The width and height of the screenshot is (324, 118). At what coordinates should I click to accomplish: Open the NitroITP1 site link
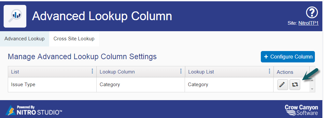[308, 23]
